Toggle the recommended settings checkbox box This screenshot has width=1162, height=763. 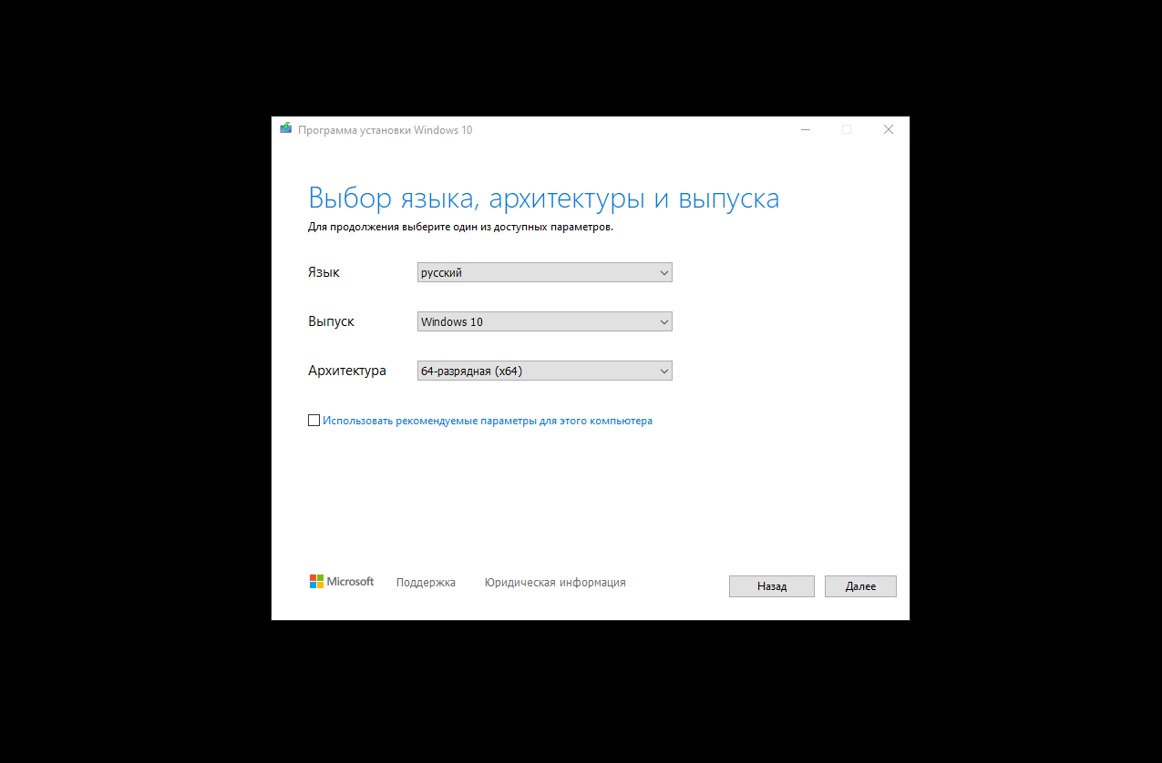point(314,421)
